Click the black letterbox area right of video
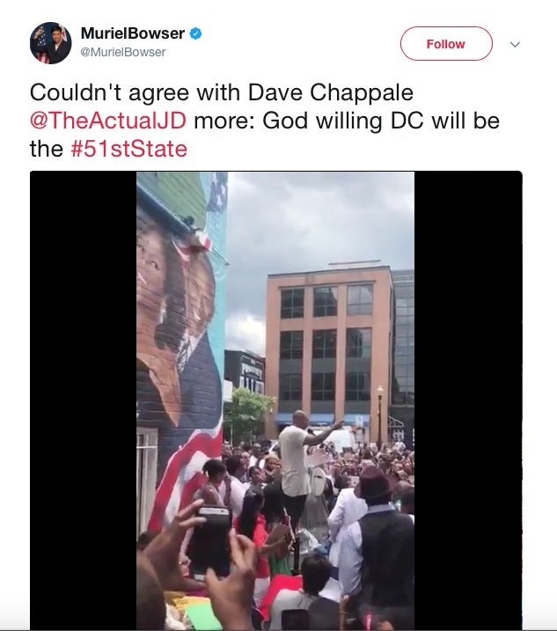The height and width of the screenshot is (631, 557). click(468, 400)
